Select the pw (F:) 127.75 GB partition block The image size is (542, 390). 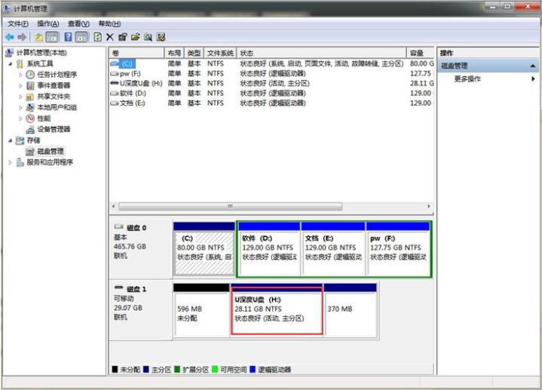point(398,250)
